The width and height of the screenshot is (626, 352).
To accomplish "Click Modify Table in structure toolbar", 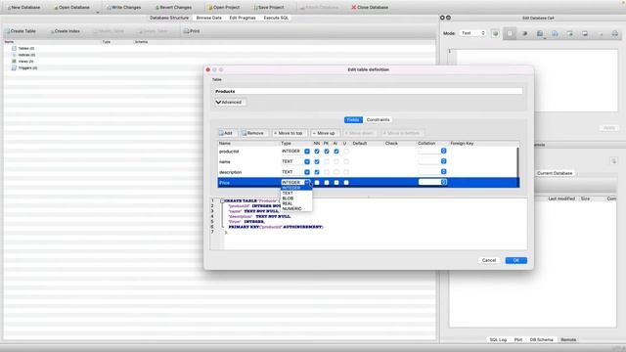I will point(109,31).
